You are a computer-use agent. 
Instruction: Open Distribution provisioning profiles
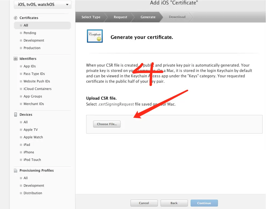(33, 193)
